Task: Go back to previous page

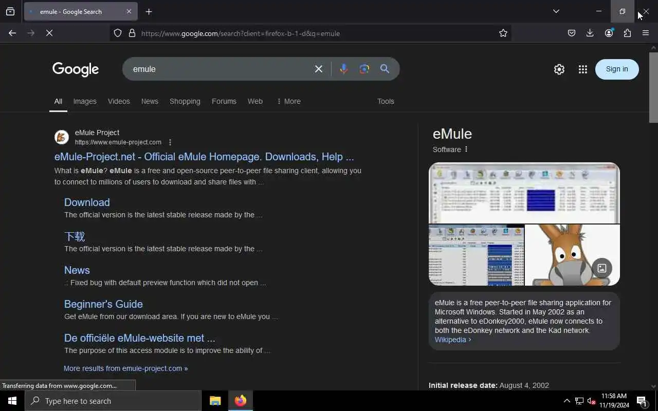Action: [x=12, y=33]
